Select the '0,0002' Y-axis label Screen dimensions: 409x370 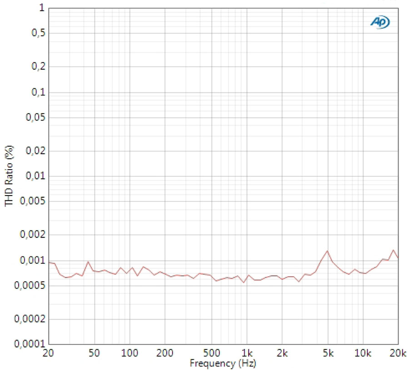(30, 319)
